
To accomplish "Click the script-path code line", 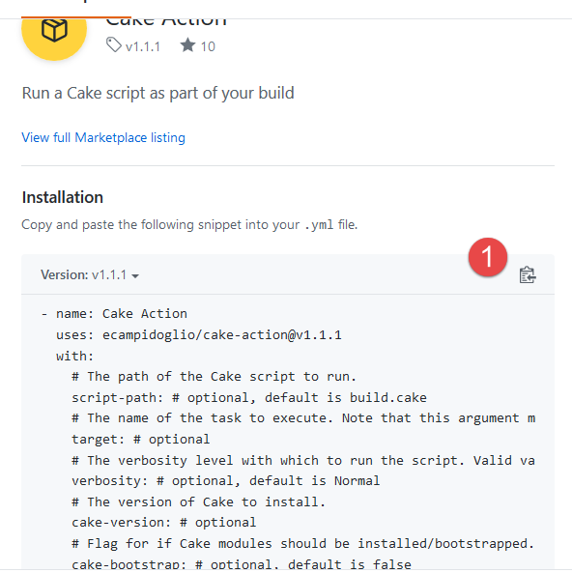I will pyautogui.click(x=249, y=397).
